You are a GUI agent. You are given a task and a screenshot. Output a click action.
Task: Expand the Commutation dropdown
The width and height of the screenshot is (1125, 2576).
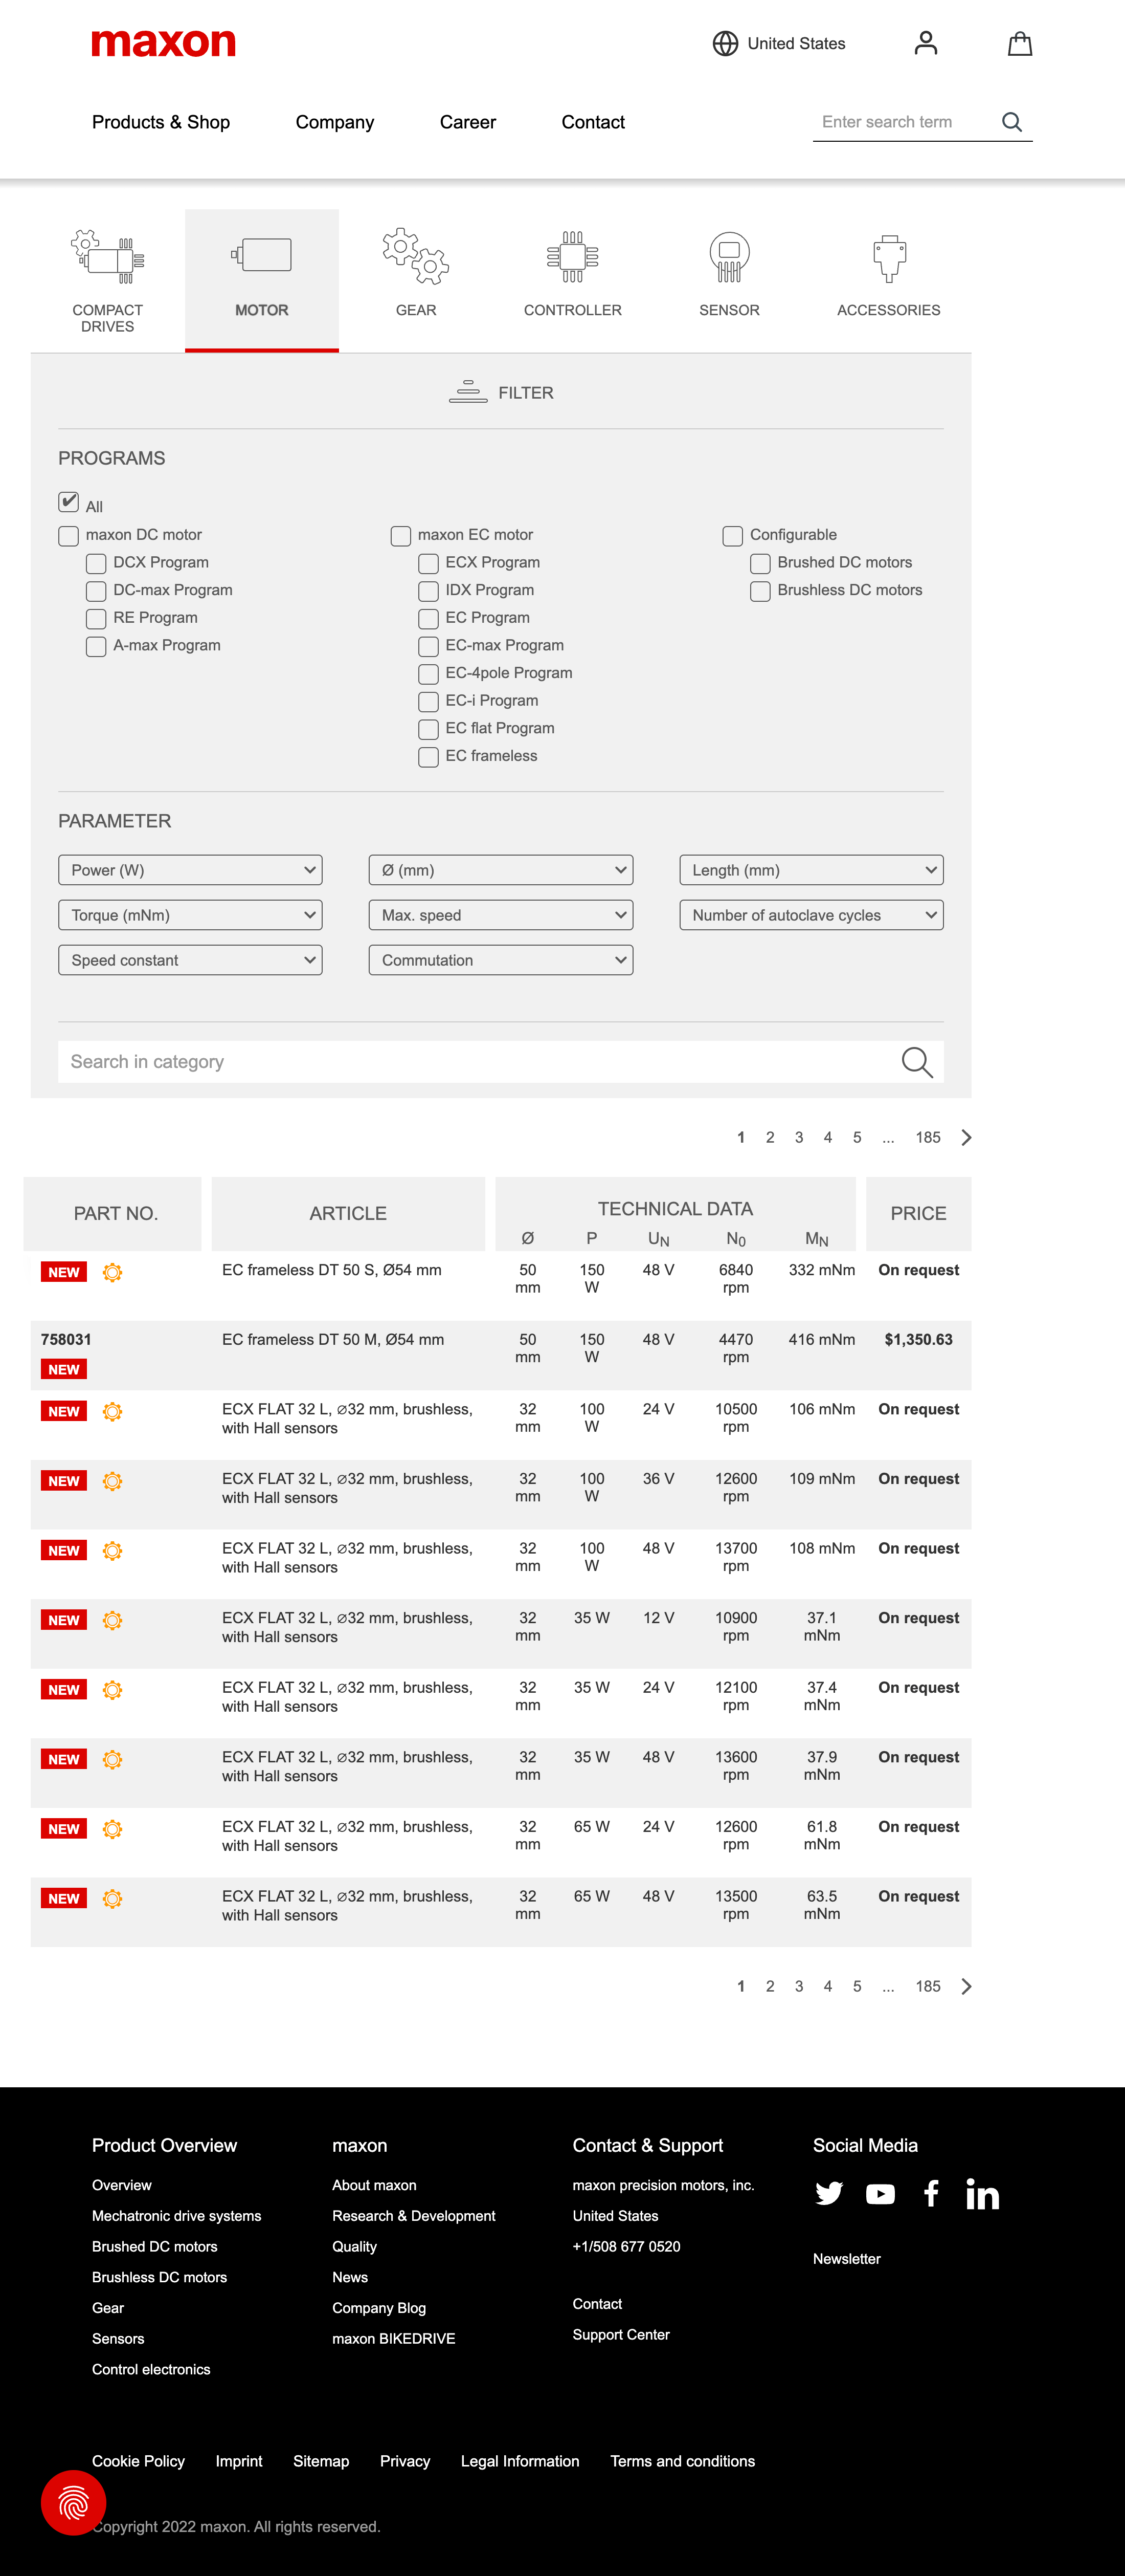(500, 959)
